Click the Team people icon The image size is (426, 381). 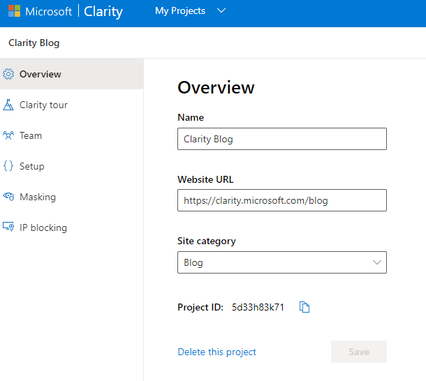[x=8, y=135]
